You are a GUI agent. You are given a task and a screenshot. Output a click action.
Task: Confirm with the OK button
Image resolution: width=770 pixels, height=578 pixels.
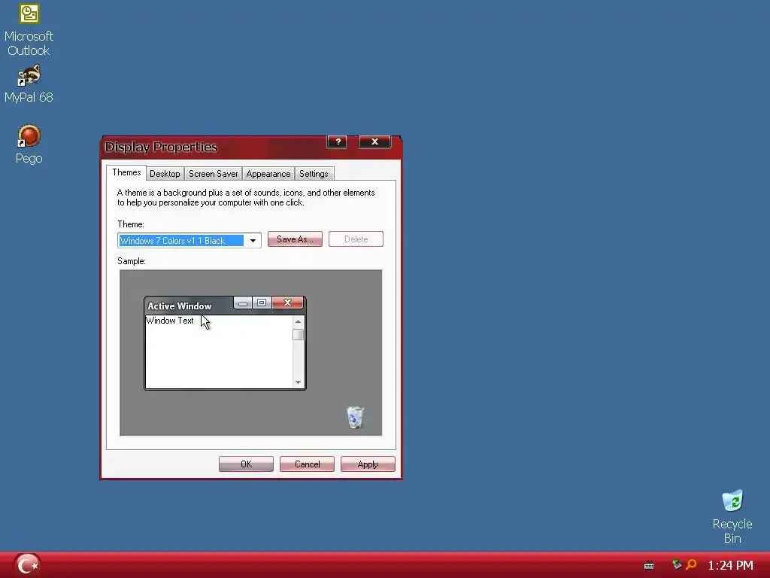[x=246, y=464]
